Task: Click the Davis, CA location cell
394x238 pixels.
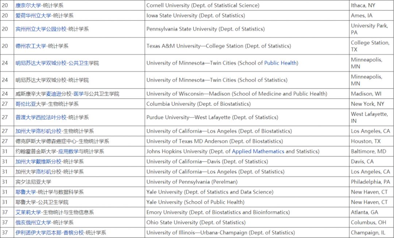Action: [x=371, y=161]
